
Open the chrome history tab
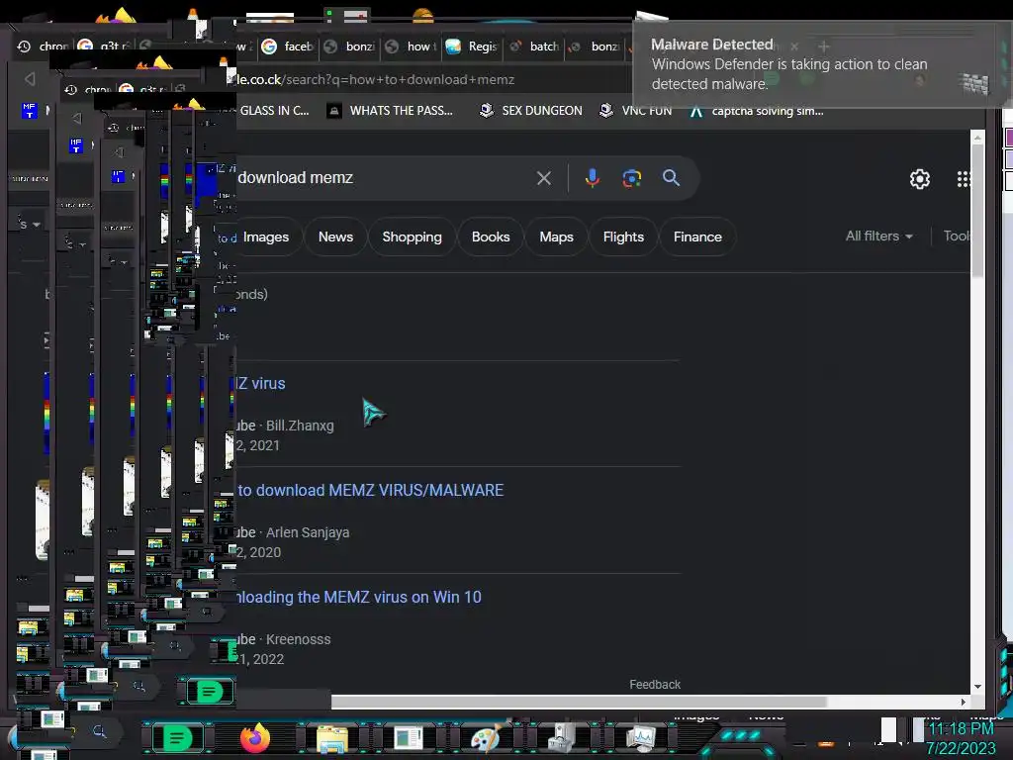[44, 46]
